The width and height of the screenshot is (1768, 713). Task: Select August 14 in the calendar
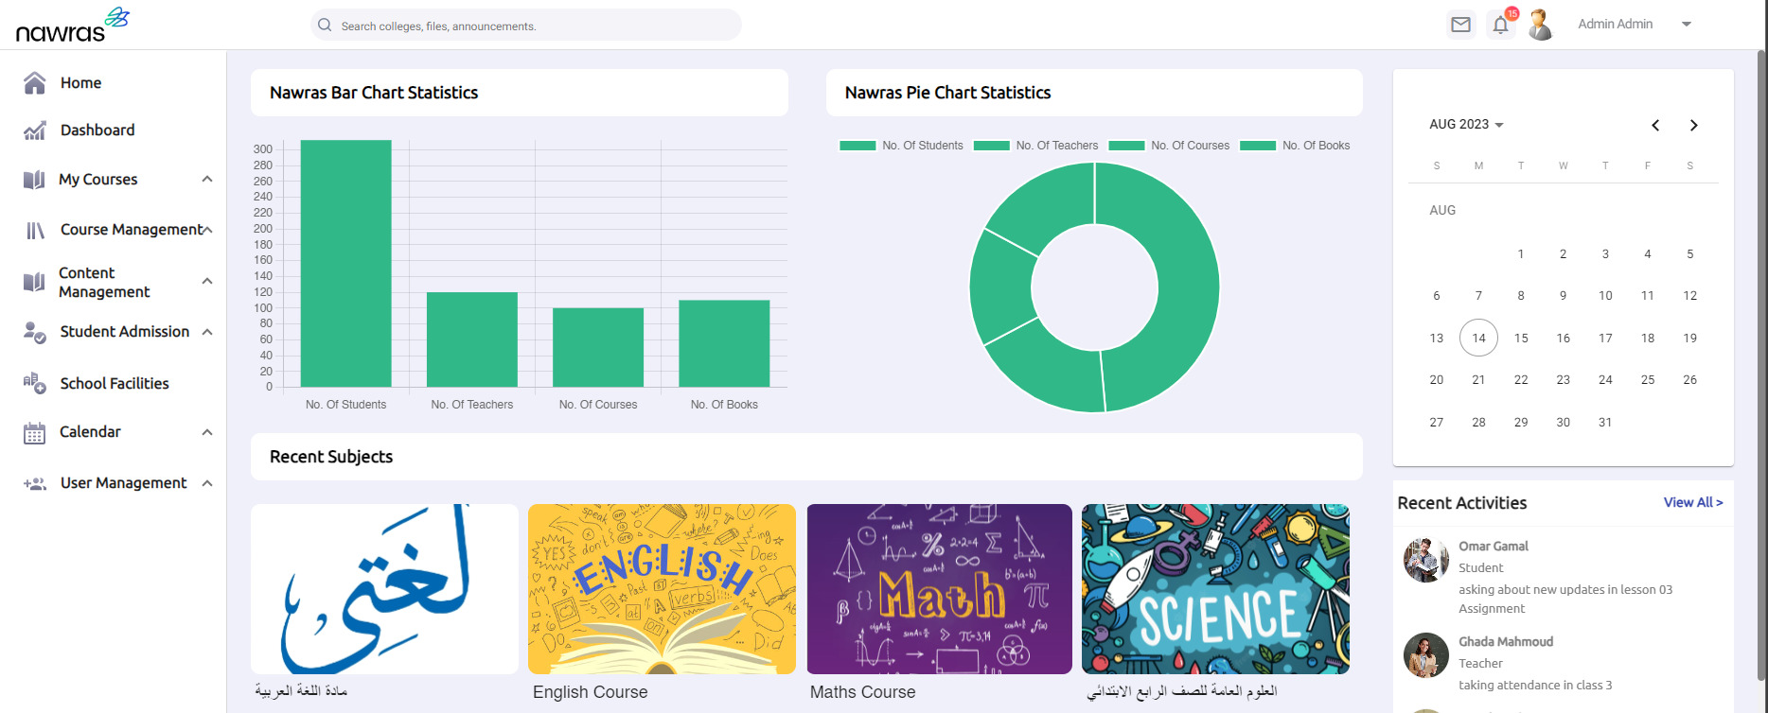(x=1478, y=338)
